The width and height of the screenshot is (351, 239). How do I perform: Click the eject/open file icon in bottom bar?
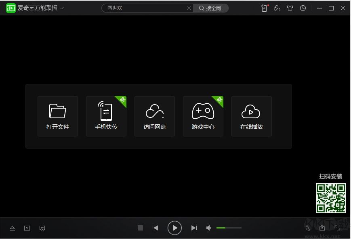point(12,228)
